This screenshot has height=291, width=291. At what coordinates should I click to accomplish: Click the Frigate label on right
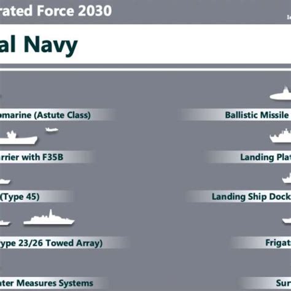click(x=278, y=243)
